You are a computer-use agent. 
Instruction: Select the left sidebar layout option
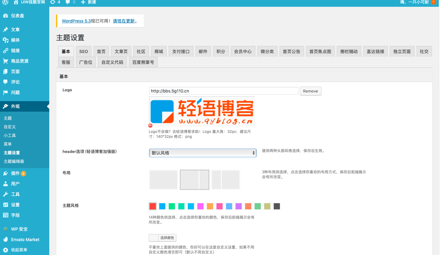coord(226,180)
